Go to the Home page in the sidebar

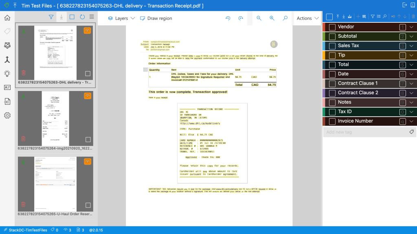pos(7,18)
